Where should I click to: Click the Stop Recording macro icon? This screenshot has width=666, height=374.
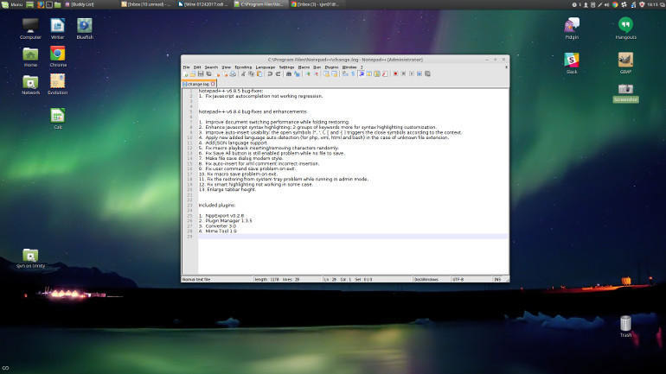click(x=404, y=73)
